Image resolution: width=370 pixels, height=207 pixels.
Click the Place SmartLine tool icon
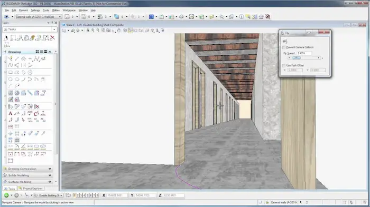10,58
